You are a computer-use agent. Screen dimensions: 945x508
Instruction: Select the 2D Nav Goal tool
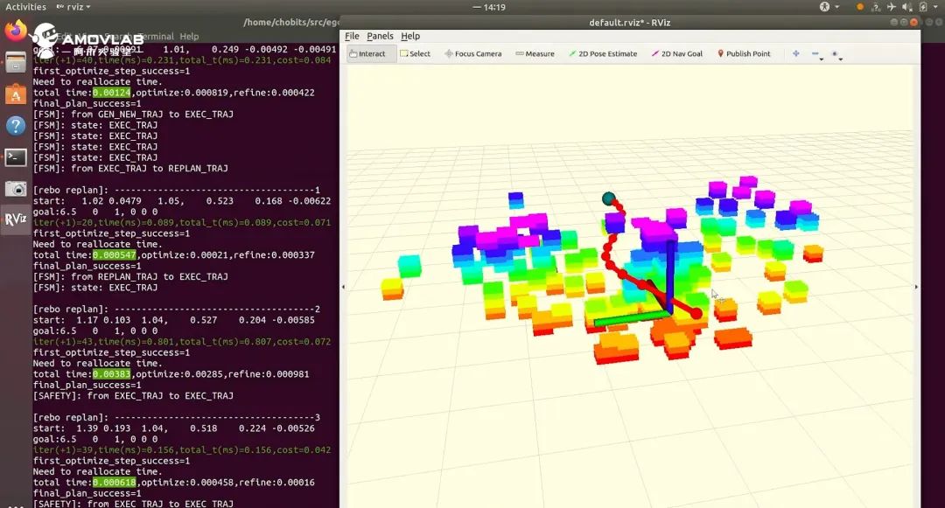pos(677,53)
